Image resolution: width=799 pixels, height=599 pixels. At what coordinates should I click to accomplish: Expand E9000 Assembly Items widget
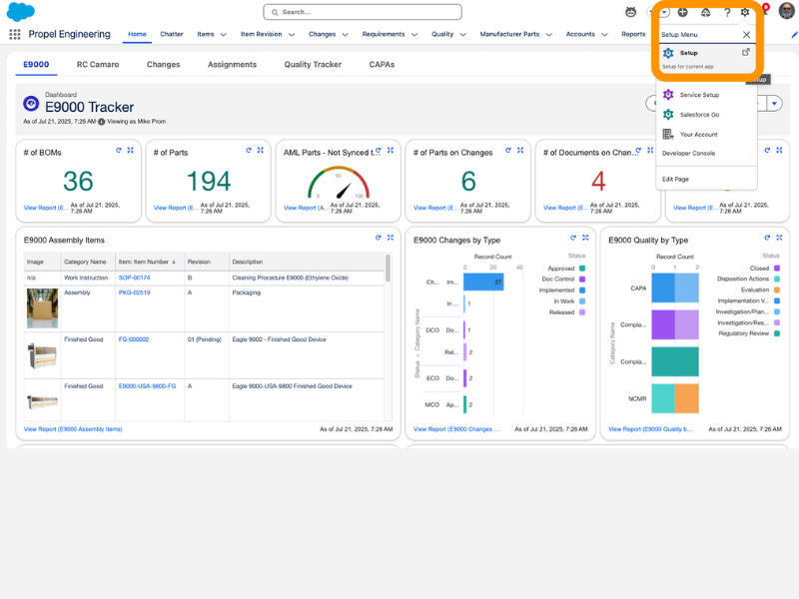tap(391, 238)
